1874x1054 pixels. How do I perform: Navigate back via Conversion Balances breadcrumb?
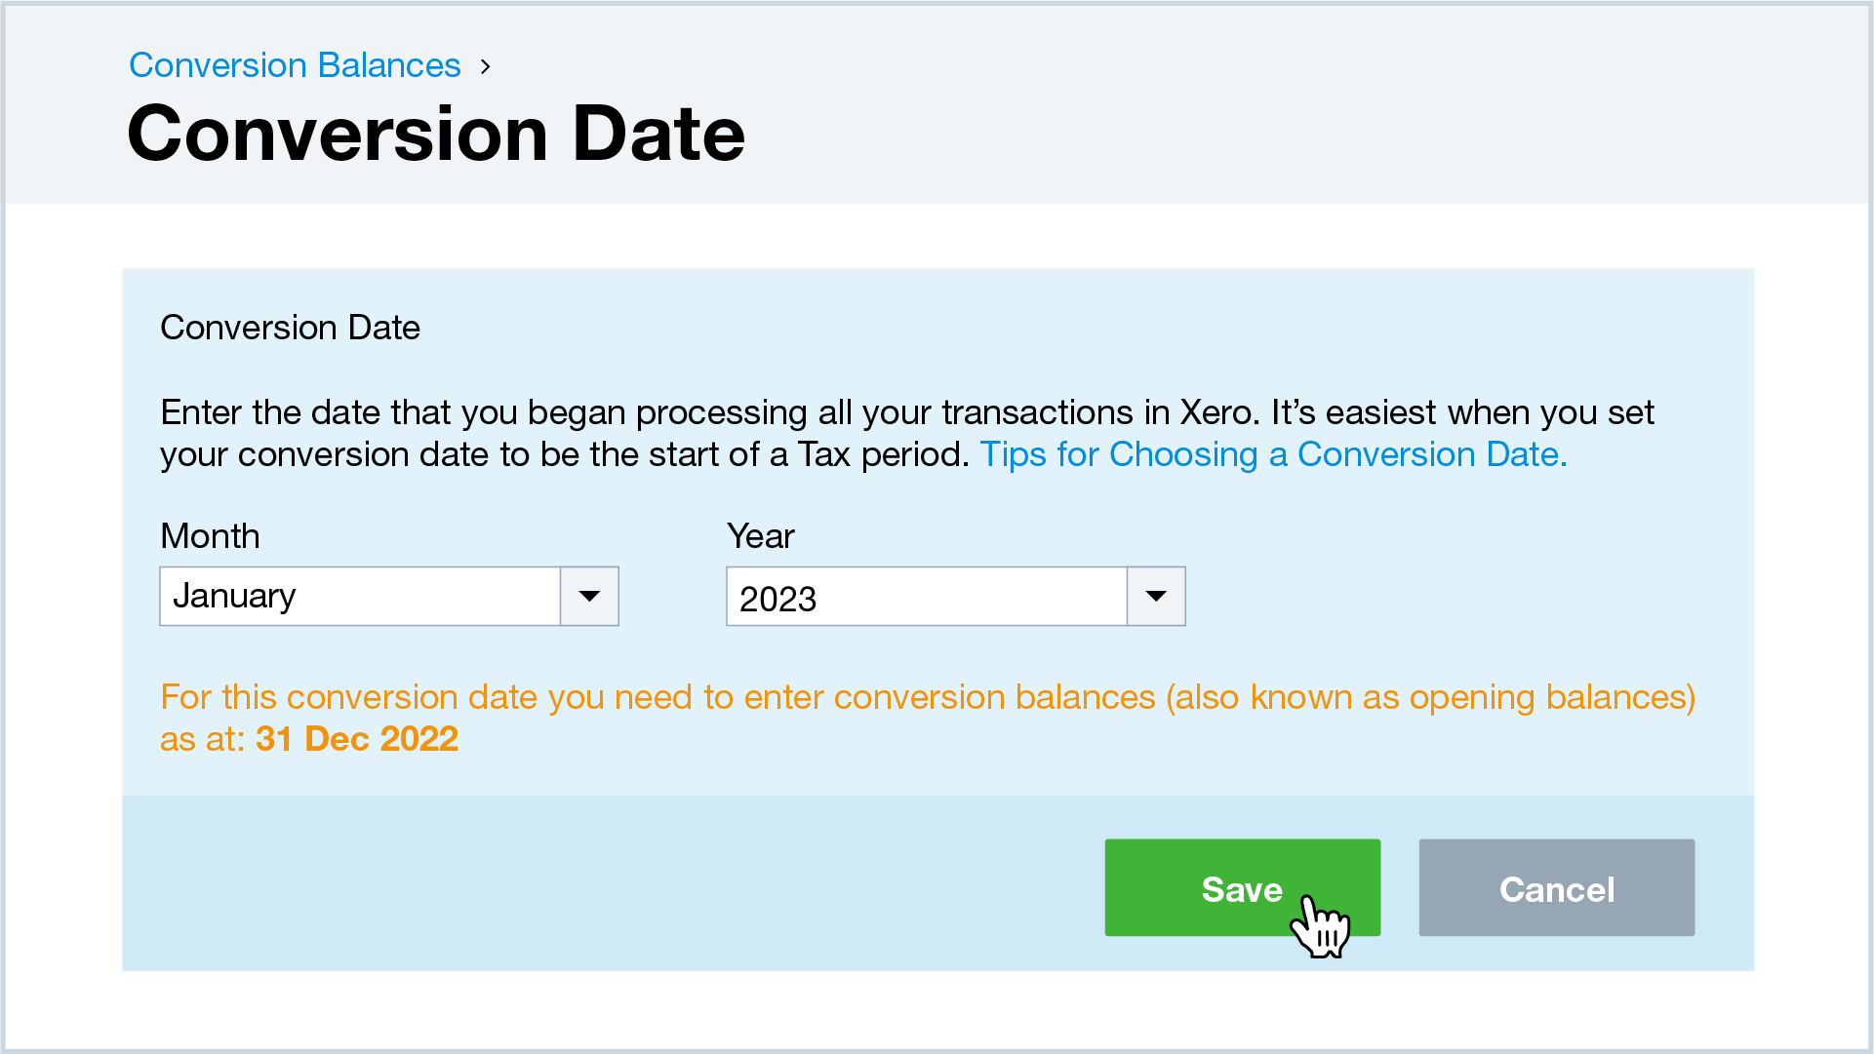click(295, 64)
